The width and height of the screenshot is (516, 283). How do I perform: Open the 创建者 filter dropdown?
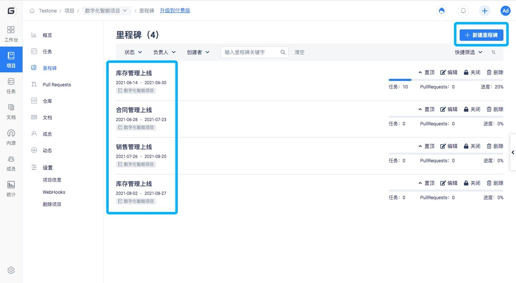coord(198,52)
